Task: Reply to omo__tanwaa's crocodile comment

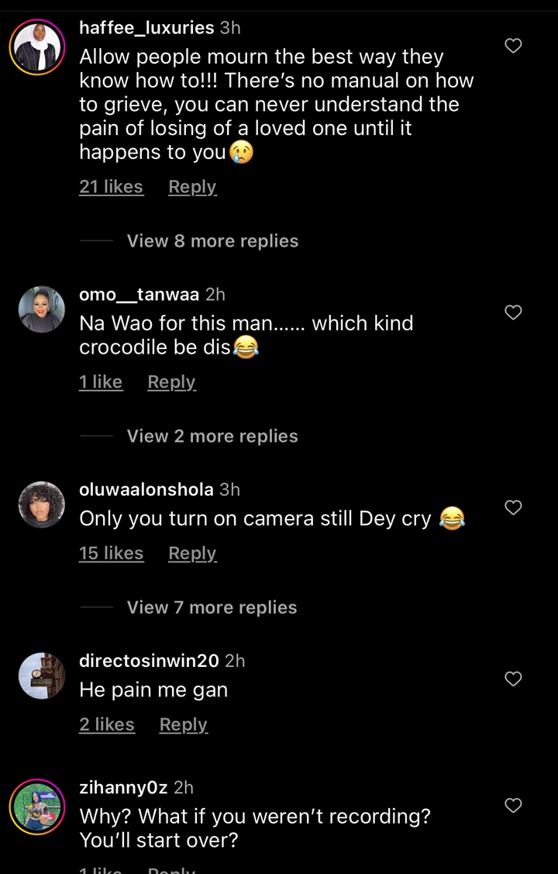Action: coord(171,382)
